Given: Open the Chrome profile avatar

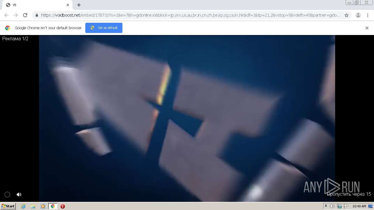Looking at the screenshot, I should (358, 15).
